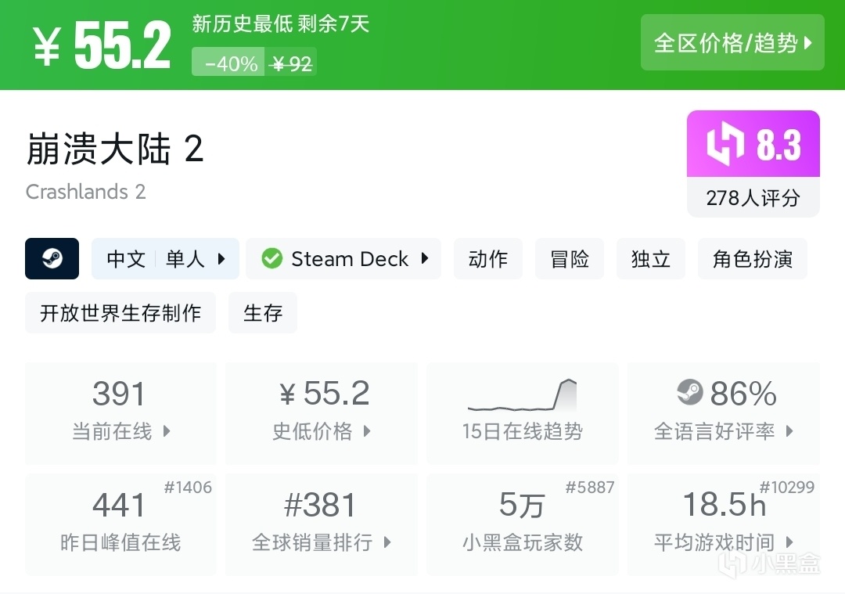Open the 史低价格 lowest price details
The width and height of the screenshot is (845, 594).
point(366,431)
